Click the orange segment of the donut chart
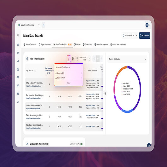The image size is (167, 167). click(121, 70)
